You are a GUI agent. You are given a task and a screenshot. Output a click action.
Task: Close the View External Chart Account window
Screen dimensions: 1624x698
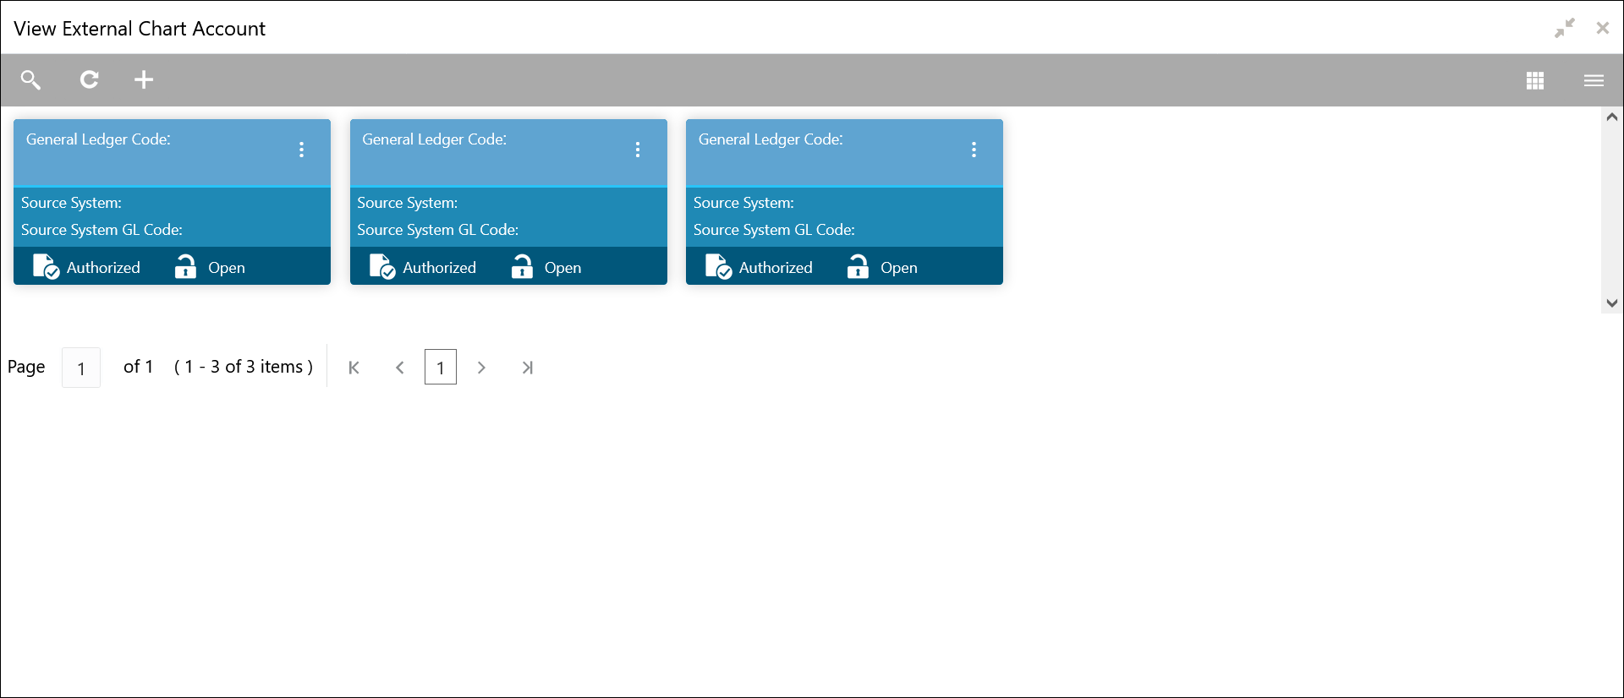[x=1603, y=28]
